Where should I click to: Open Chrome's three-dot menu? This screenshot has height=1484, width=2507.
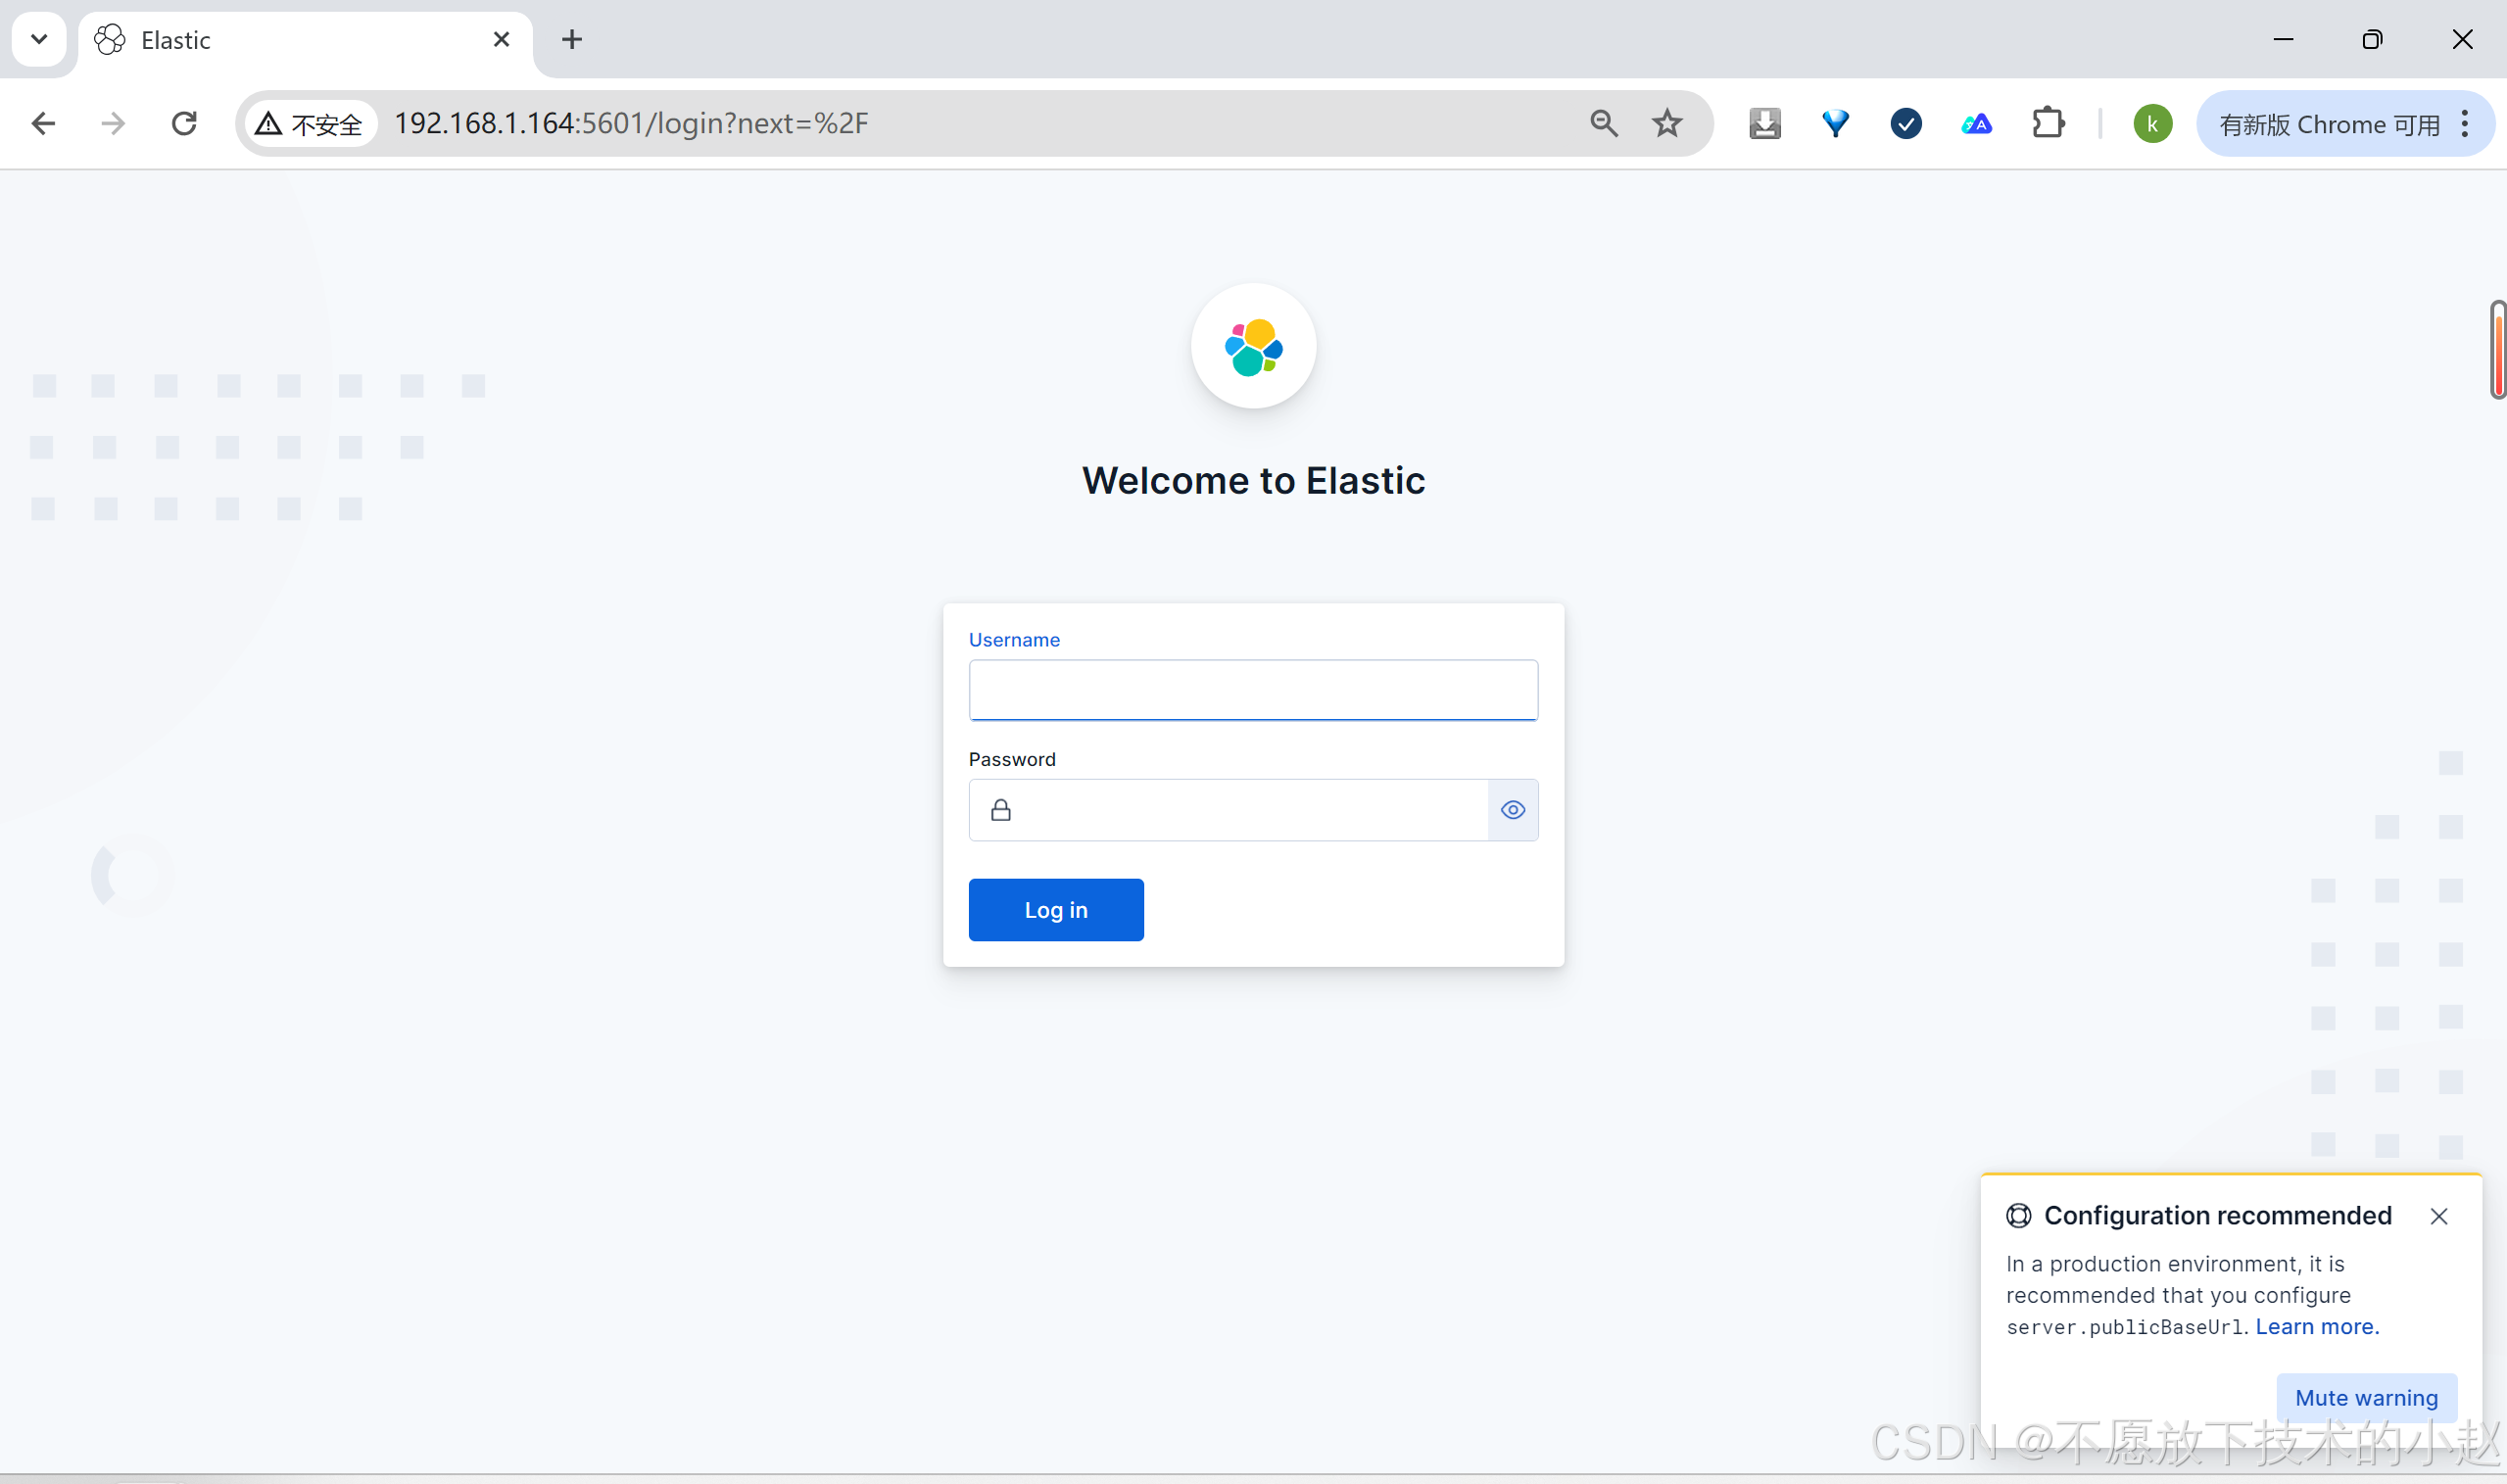[x=2464, y=123]
